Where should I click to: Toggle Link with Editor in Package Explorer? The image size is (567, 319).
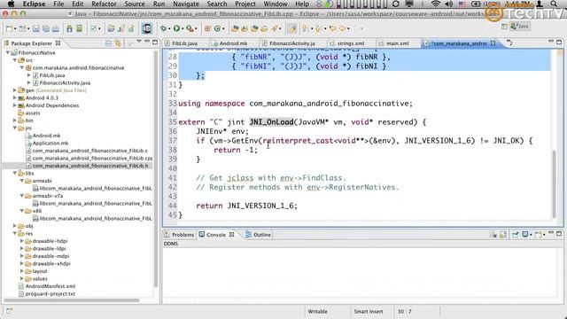pos(118,43)
